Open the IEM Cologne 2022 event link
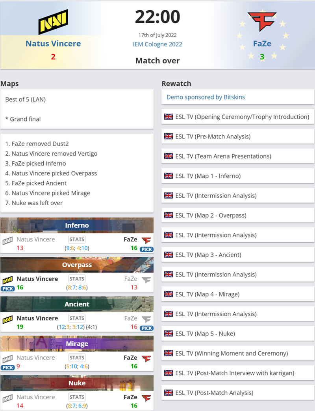Viewport: 315px width, 411px height. pos(157,44)
